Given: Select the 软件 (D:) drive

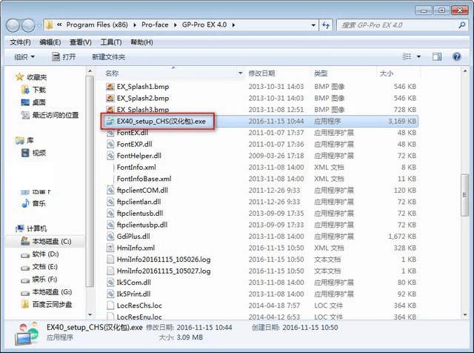Looking at the screenshot, I should tap(40, 254).
